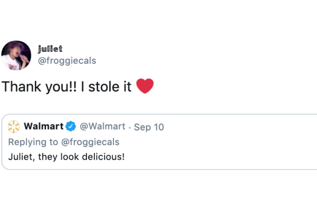Click @froggiecals in the Replying to line

(90, 142)
